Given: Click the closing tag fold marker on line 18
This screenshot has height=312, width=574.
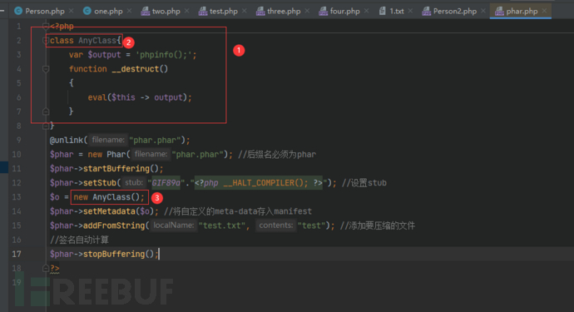Looking at the screenshot, I should (46, 268).
